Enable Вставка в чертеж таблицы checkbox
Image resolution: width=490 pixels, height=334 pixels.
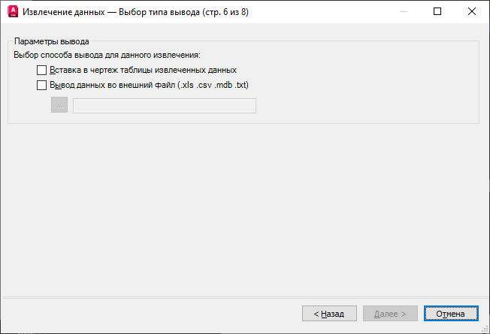click(41, 70)
